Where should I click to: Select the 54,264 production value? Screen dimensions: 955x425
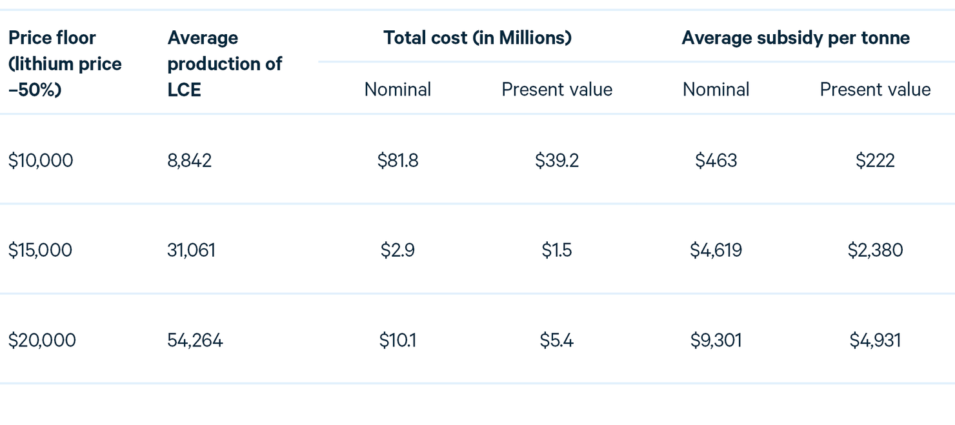click(x=195, y=340)
